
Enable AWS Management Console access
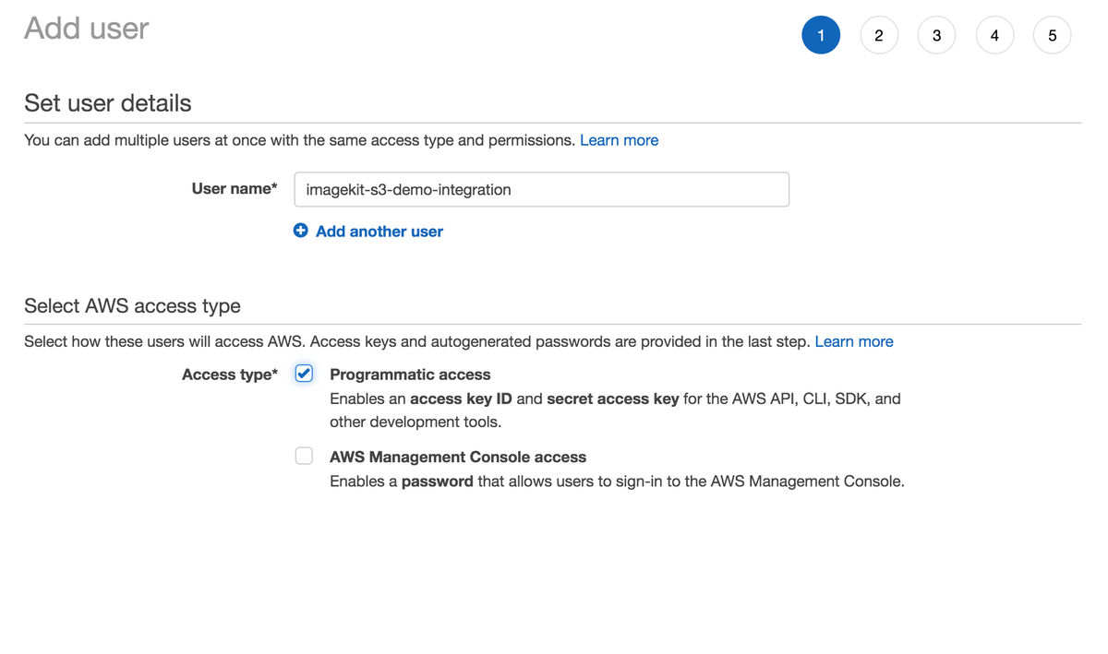304,455
